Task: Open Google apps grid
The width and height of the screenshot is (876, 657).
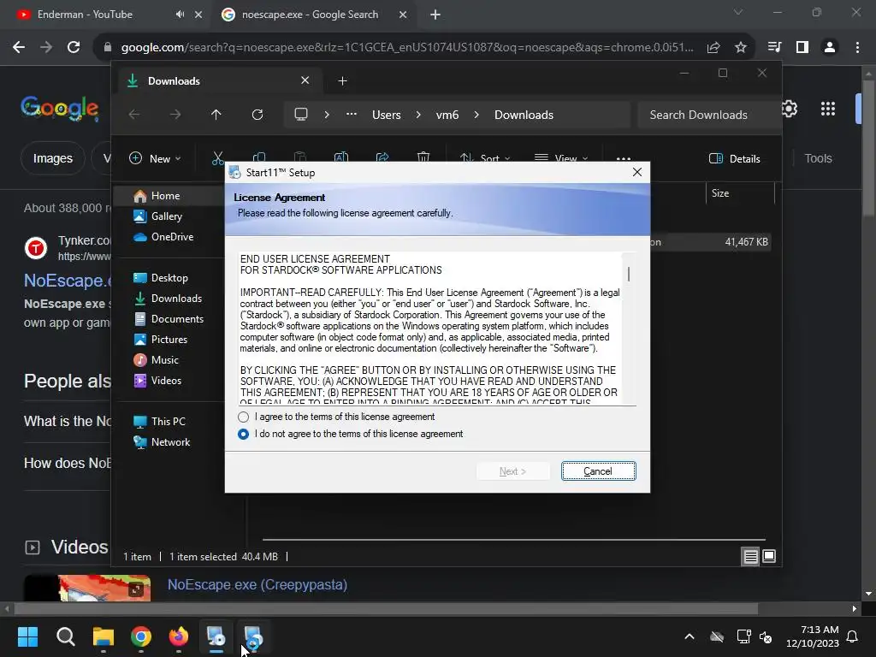Action: point(828,109)
